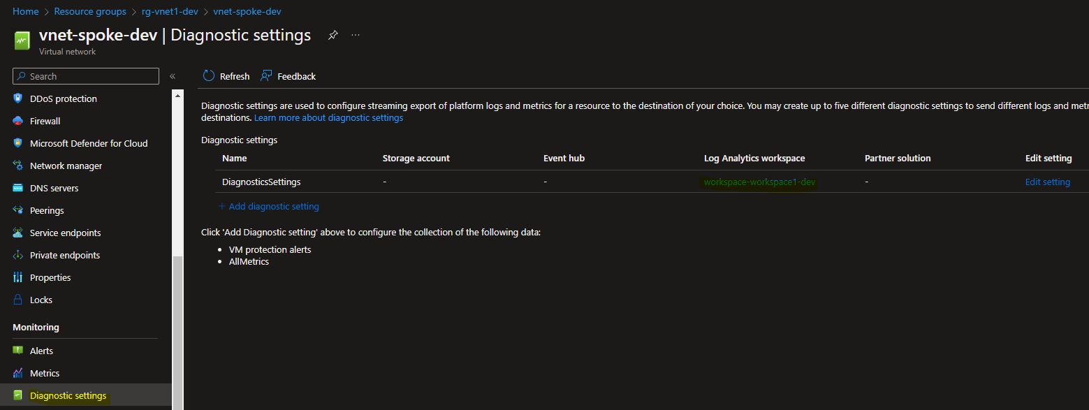
Task: Click the Metrics chart icon
Action: point(18,373)
